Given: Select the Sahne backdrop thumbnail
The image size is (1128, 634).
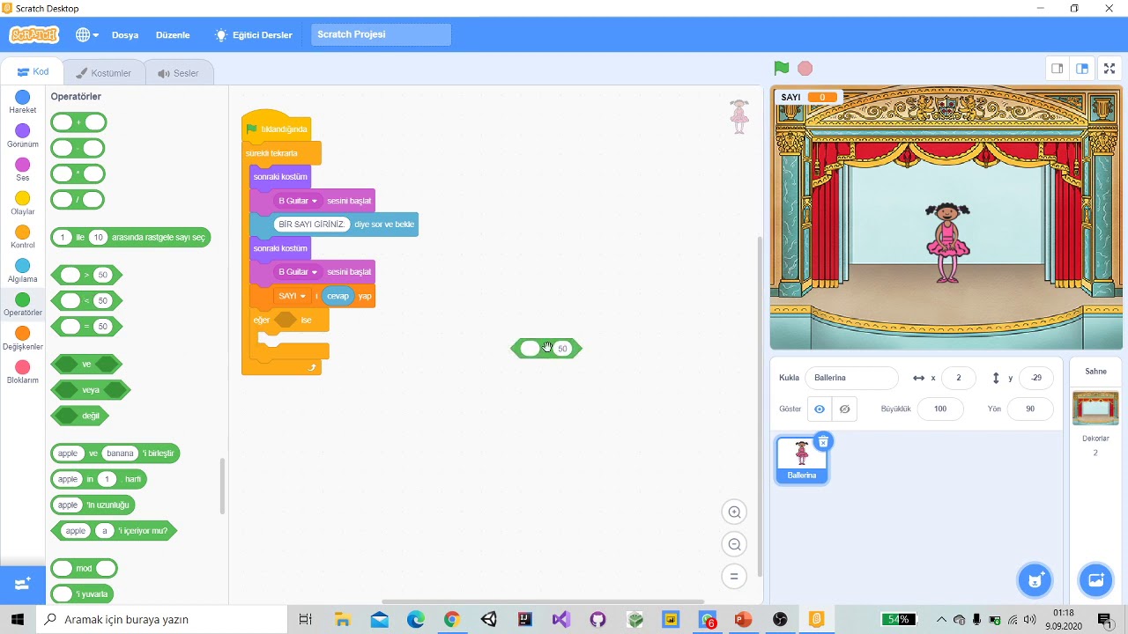Looking at the screenshot, I should [x=1095, y=408].
